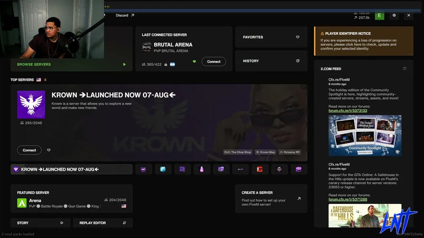Click the 295/2048 Krown player count
Screen dimensions: 424x238
click(31, 123)
